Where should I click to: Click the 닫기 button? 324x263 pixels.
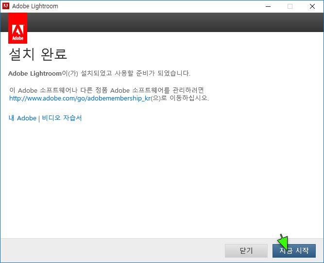click(x=246, y=250)
